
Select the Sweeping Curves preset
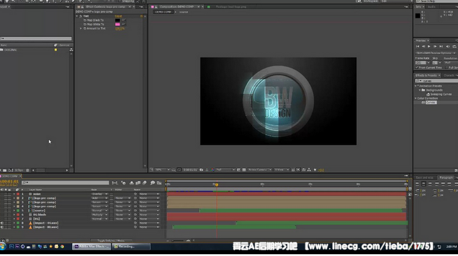(x=440, y=94)
